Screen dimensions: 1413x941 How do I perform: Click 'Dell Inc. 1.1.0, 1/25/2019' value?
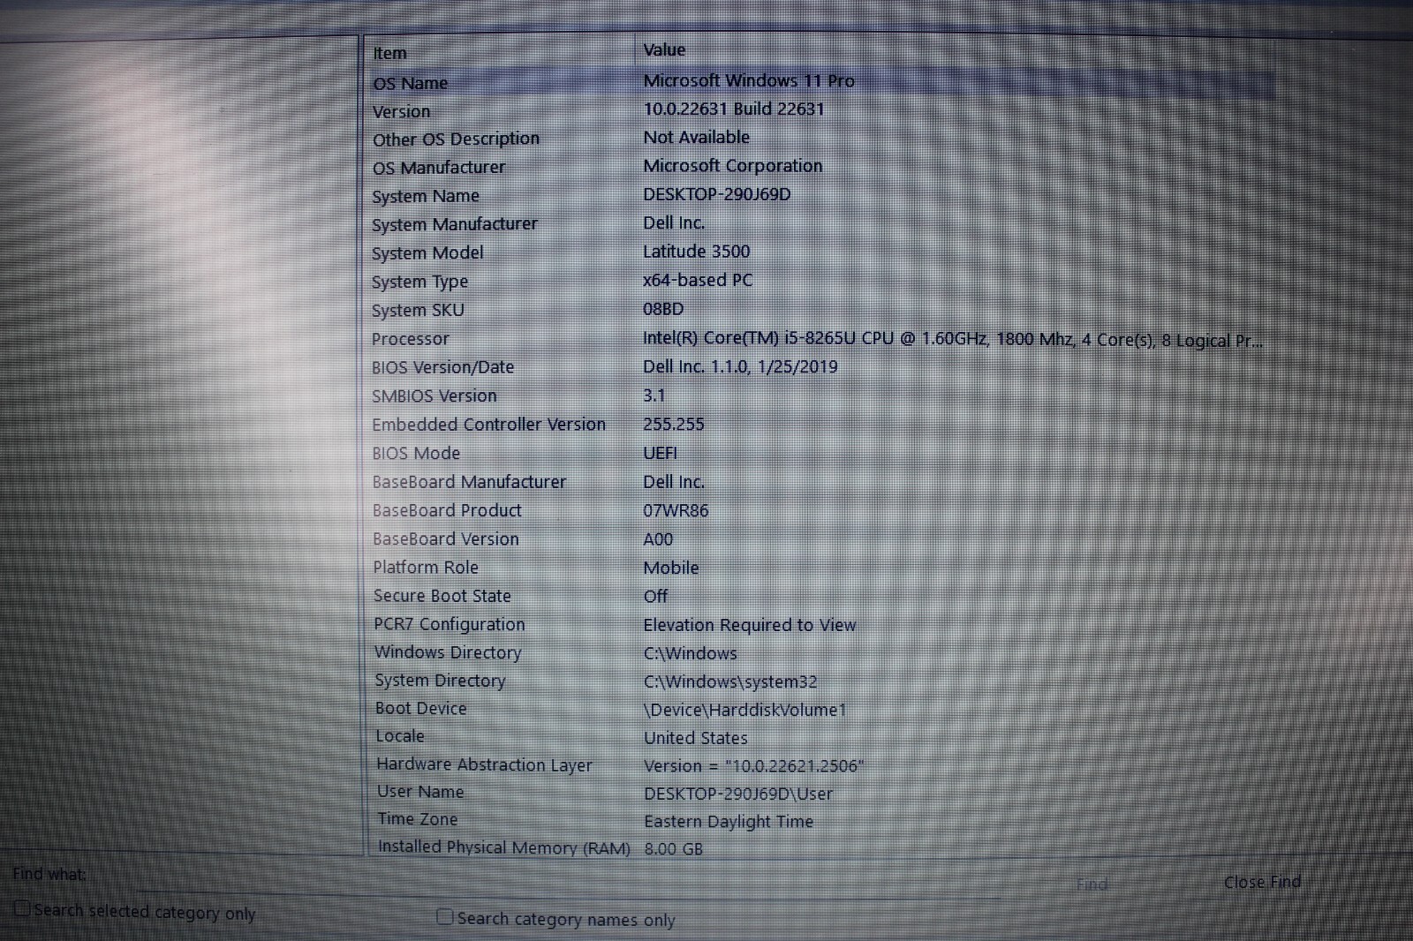(x=740, y=366)
